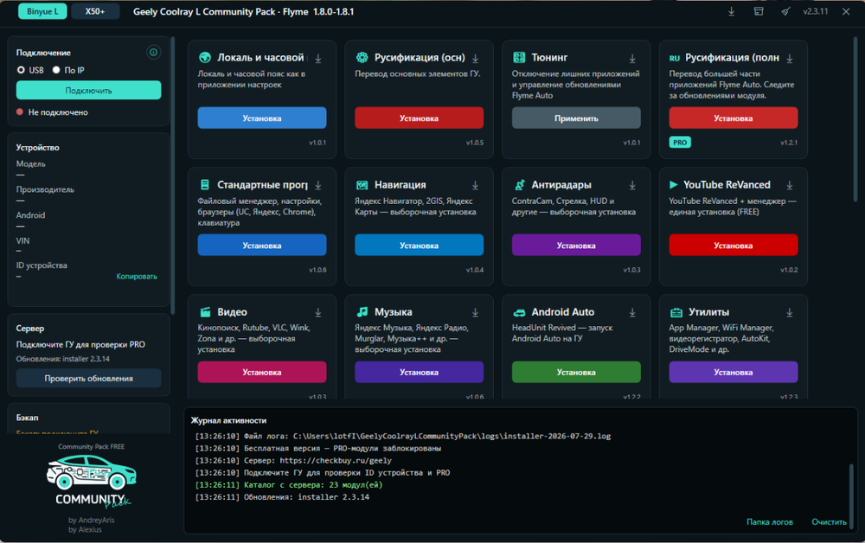Screen dimensions: 865x543
Task: Click download icon on Тюнинг card
Action: pos(632,59)
